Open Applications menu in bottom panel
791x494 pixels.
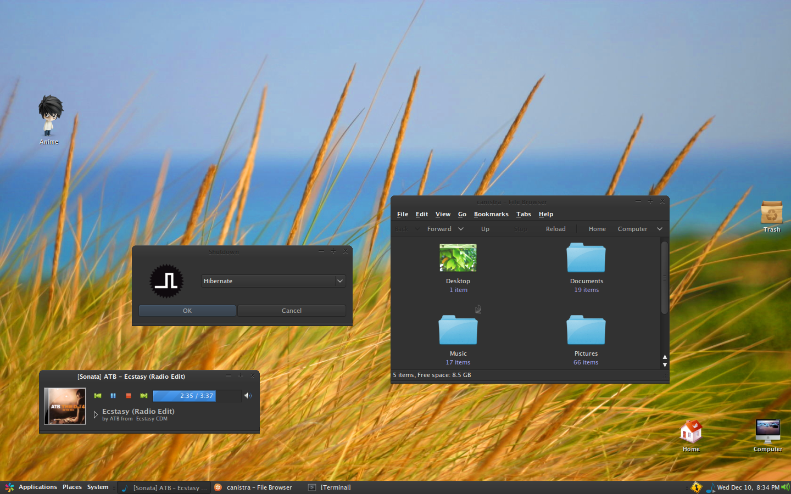(37, 487)
